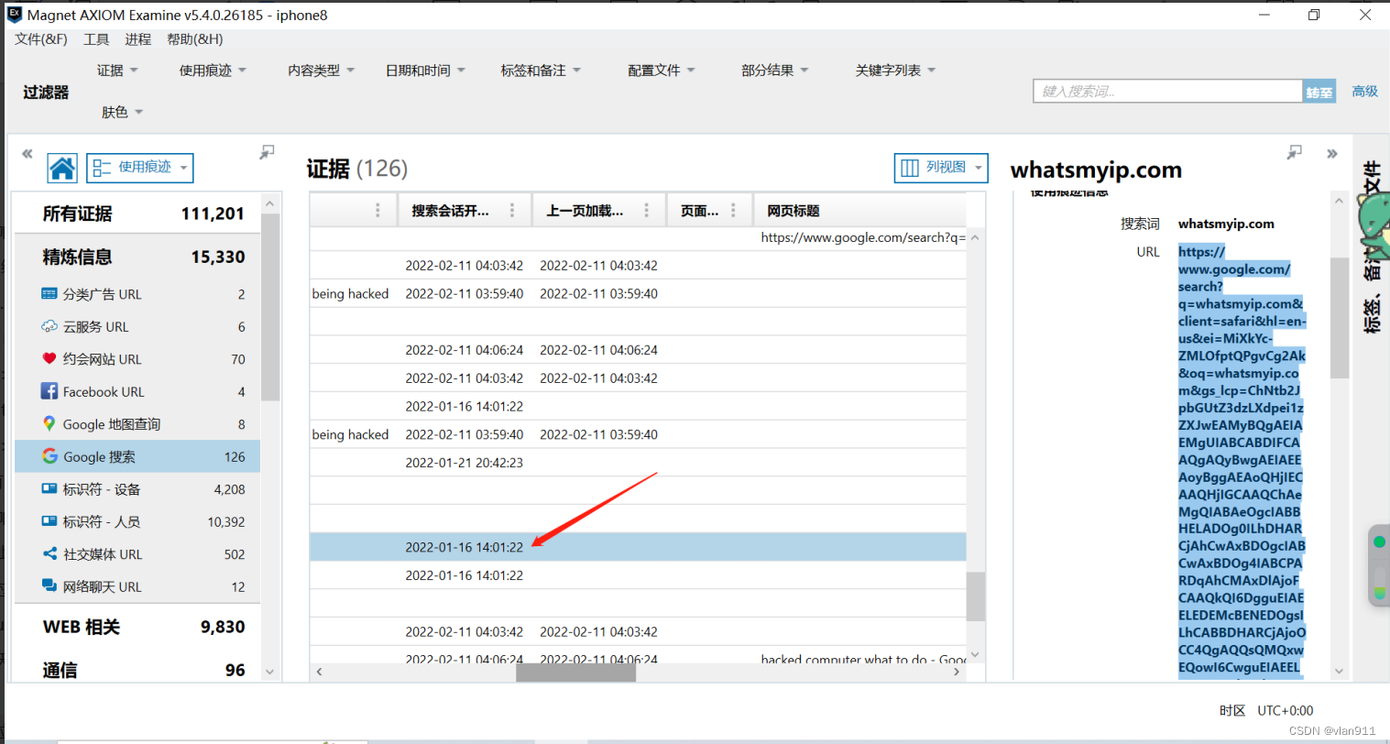Viewport: 1390px width, 744px height.
Task: Click the 高级 advanced search link
Action: coord(1365,91)
